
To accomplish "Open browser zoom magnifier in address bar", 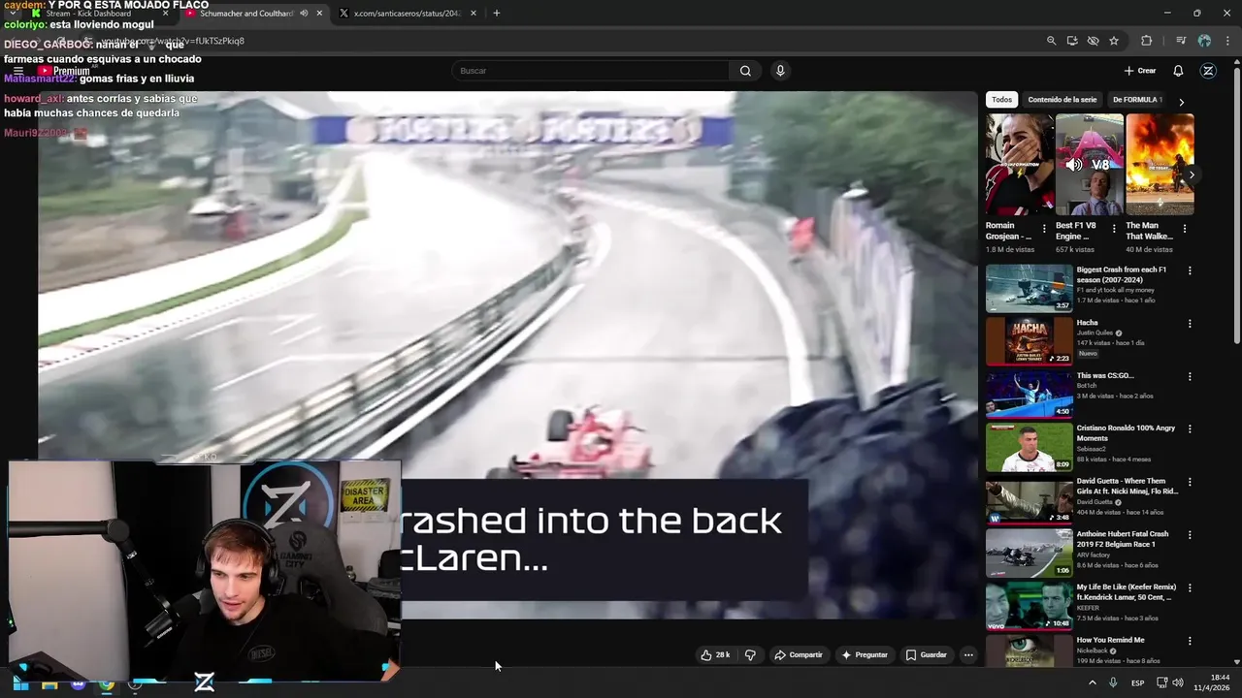I will [x=1051, y=41].
